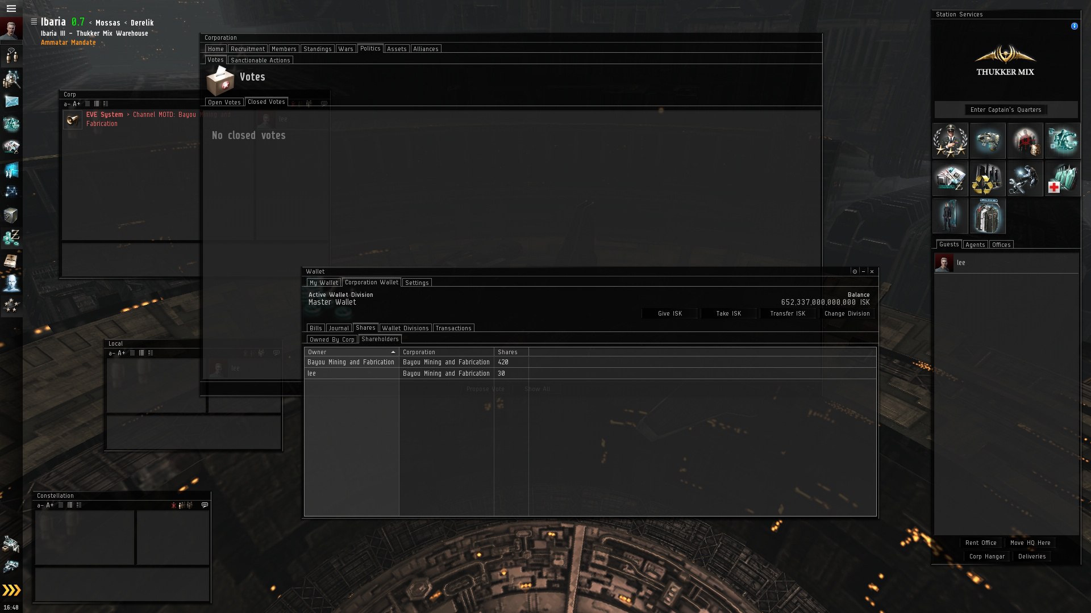Open the Wallet Divisions tab
Image resolution: width=1091 pixels, height=613 pixels.
coord(405,328)
